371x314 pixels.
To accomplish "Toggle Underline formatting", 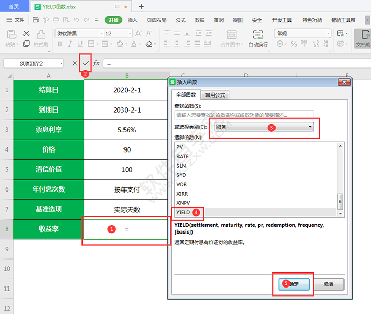I will coord(80,44).
